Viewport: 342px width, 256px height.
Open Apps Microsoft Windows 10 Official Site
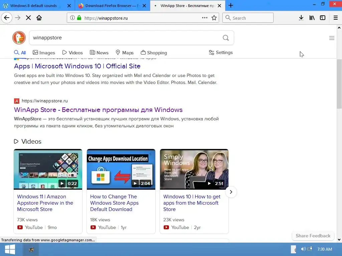(77, 66)
